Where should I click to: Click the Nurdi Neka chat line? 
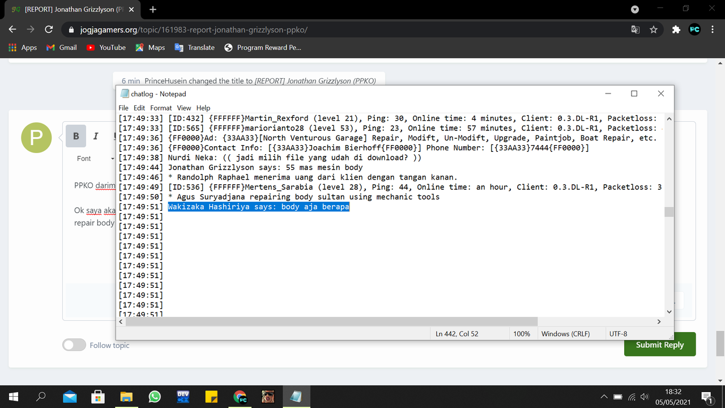[295, 158]
